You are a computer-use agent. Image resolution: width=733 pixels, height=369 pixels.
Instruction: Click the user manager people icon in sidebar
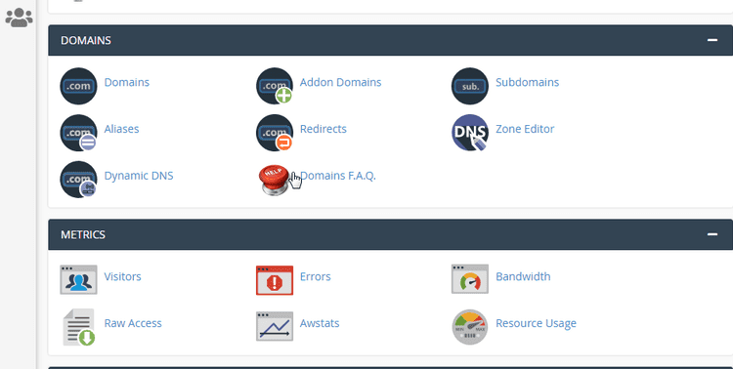tap(20, 18)
